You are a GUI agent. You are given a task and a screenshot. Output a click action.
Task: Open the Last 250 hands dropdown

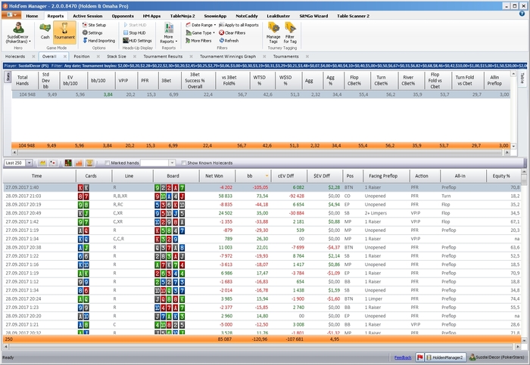click(29, 163)
